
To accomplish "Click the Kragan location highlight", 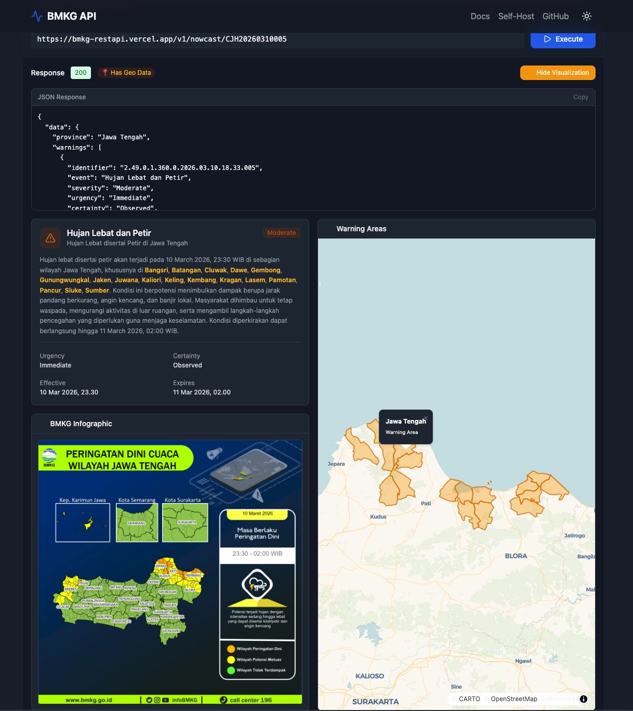I will click(x=231, y=280).
